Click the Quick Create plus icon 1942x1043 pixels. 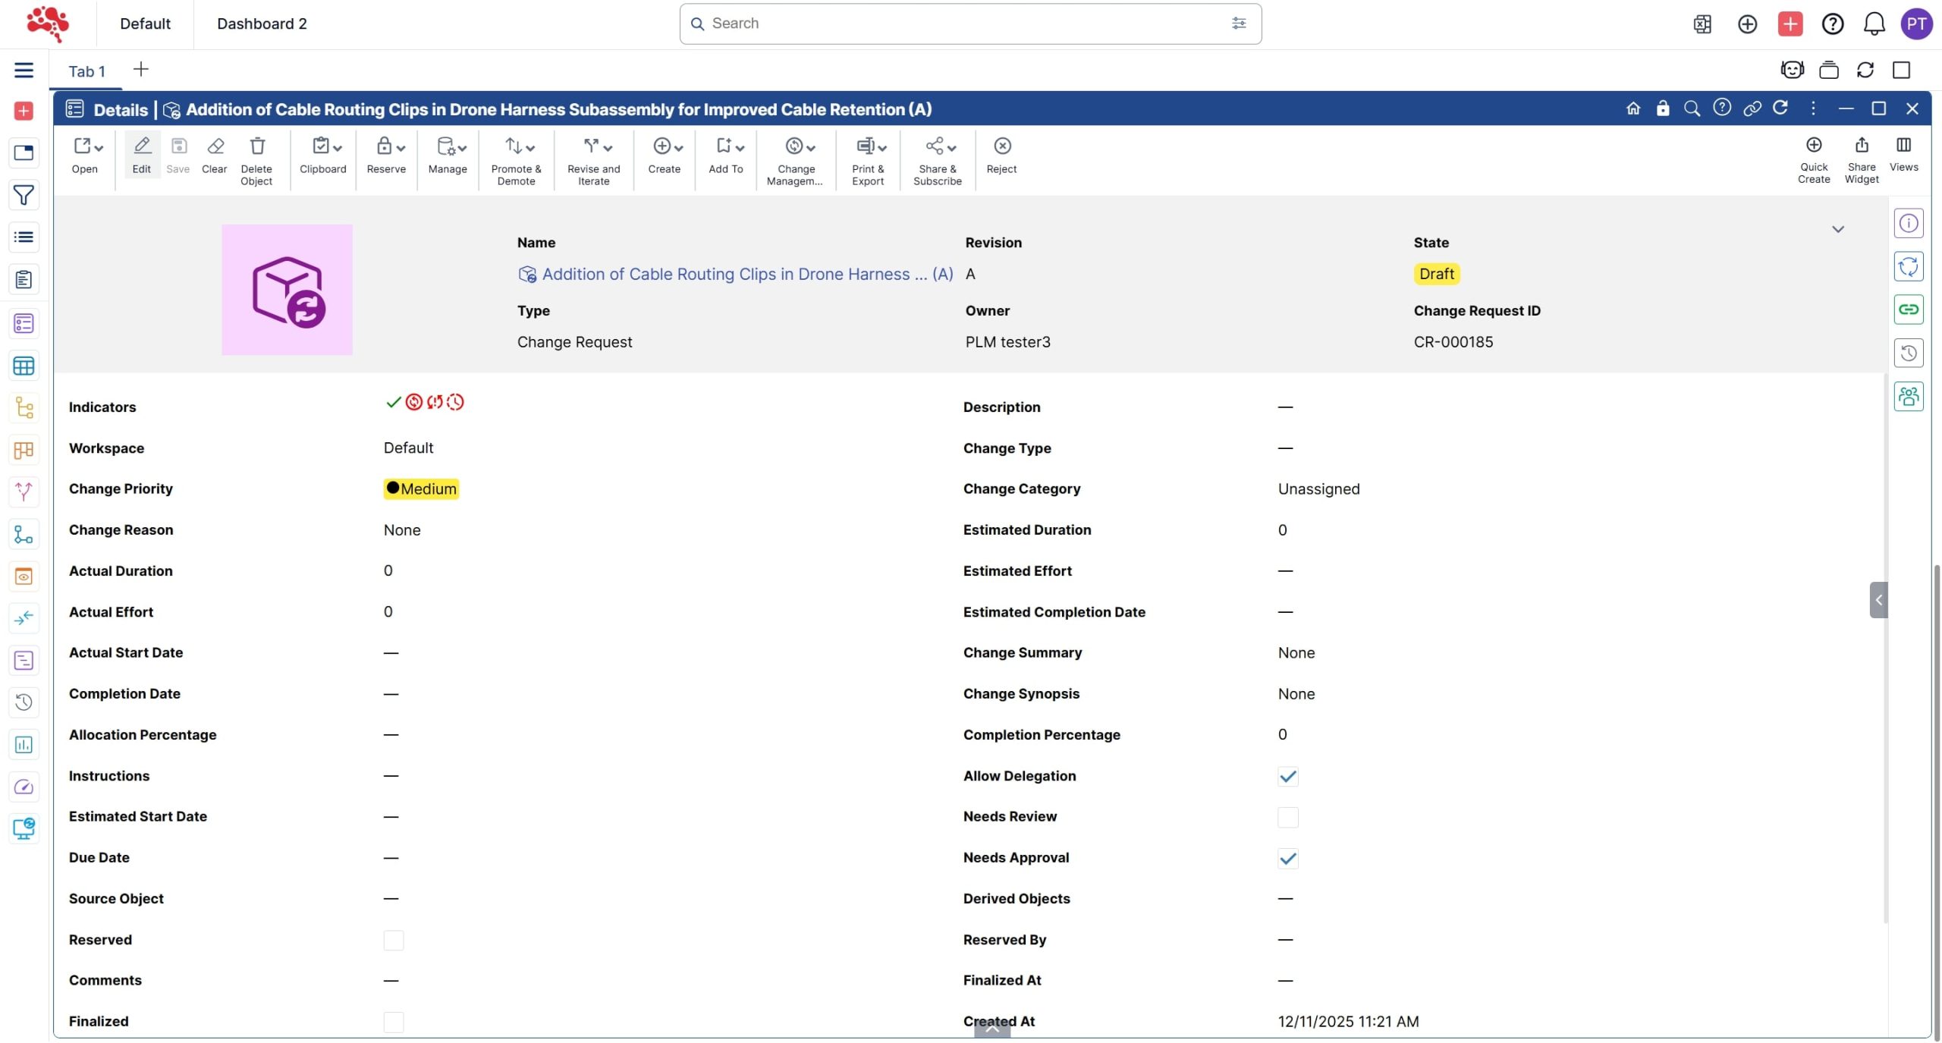[x=1814, y=145]
